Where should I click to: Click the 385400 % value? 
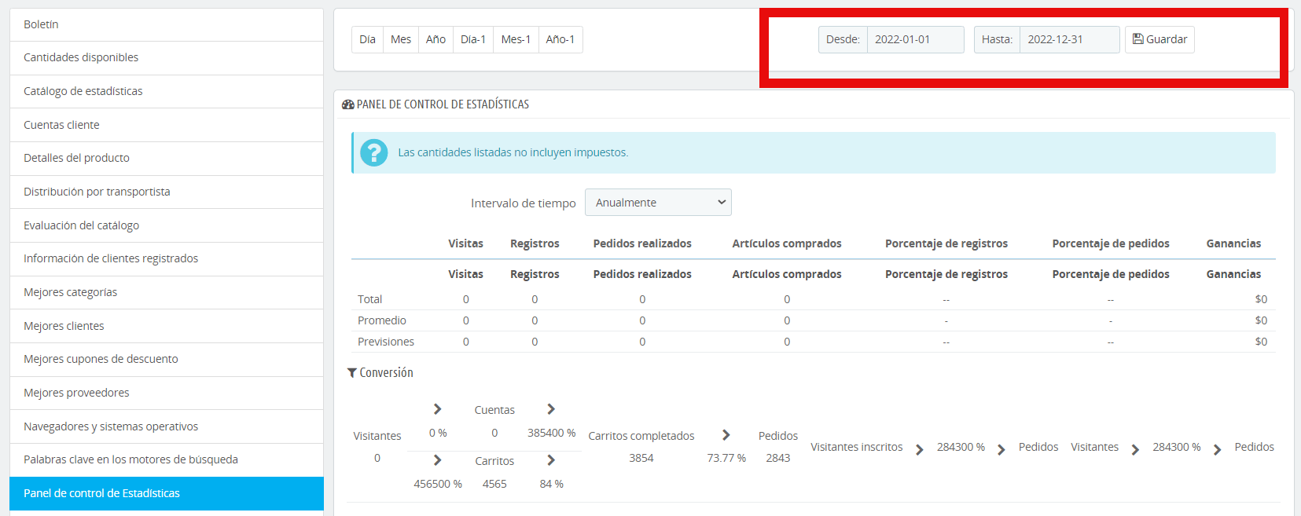552,433
